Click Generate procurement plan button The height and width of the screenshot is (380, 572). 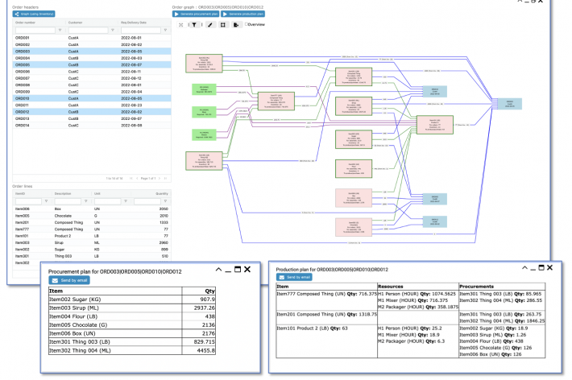(x=197, y=14)
